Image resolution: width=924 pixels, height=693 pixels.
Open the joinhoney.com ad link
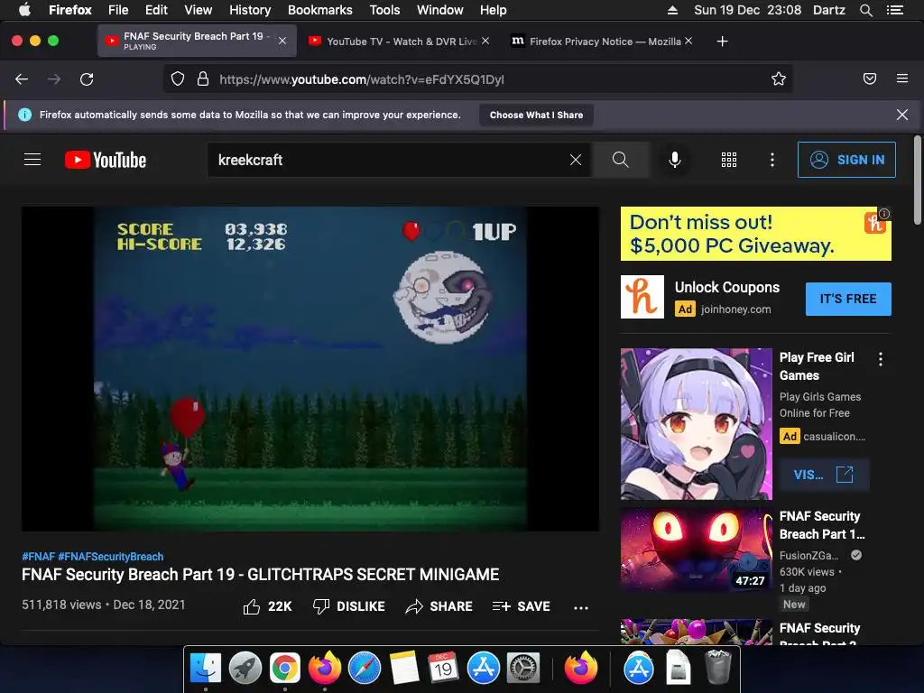[736, 310]
